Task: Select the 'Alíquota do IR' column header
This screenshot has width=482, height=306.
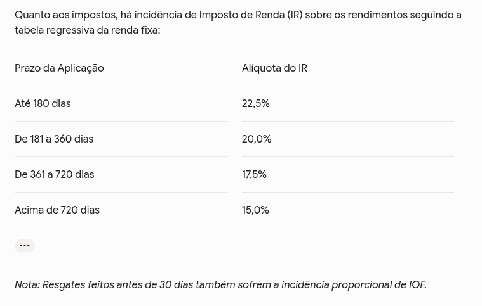Action: 274,68
